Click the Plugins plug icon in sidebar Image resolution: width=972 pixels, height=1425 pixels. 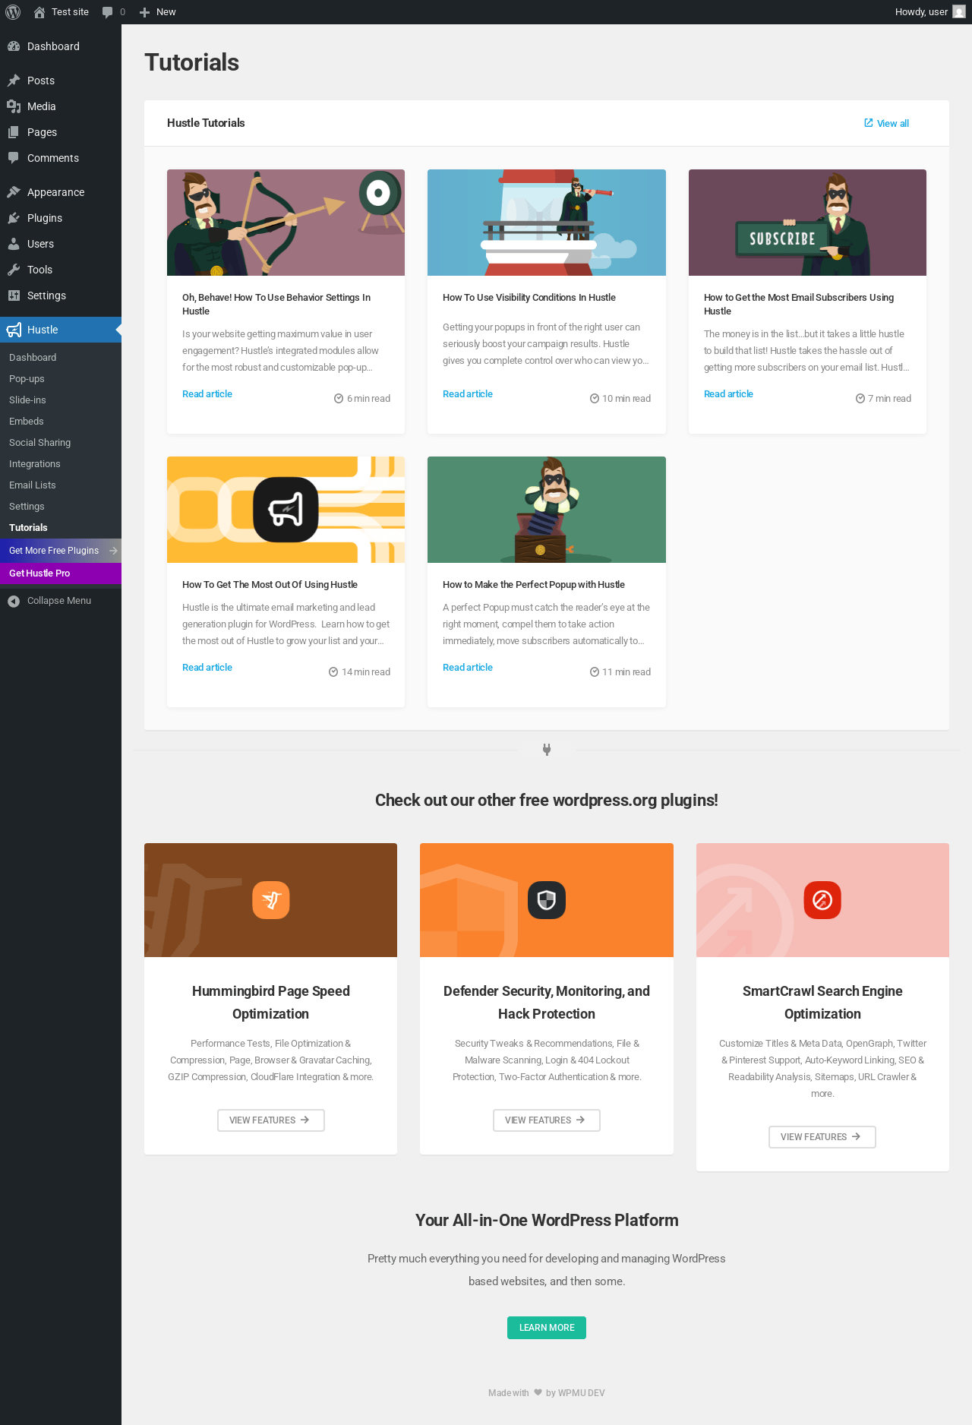coord(14,218)
